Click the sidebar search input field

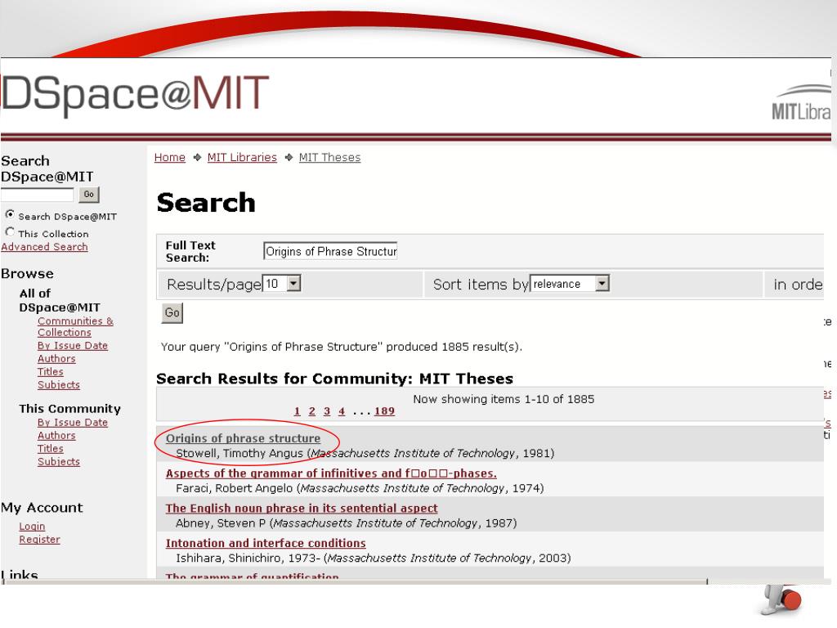(x=38, y=195)
